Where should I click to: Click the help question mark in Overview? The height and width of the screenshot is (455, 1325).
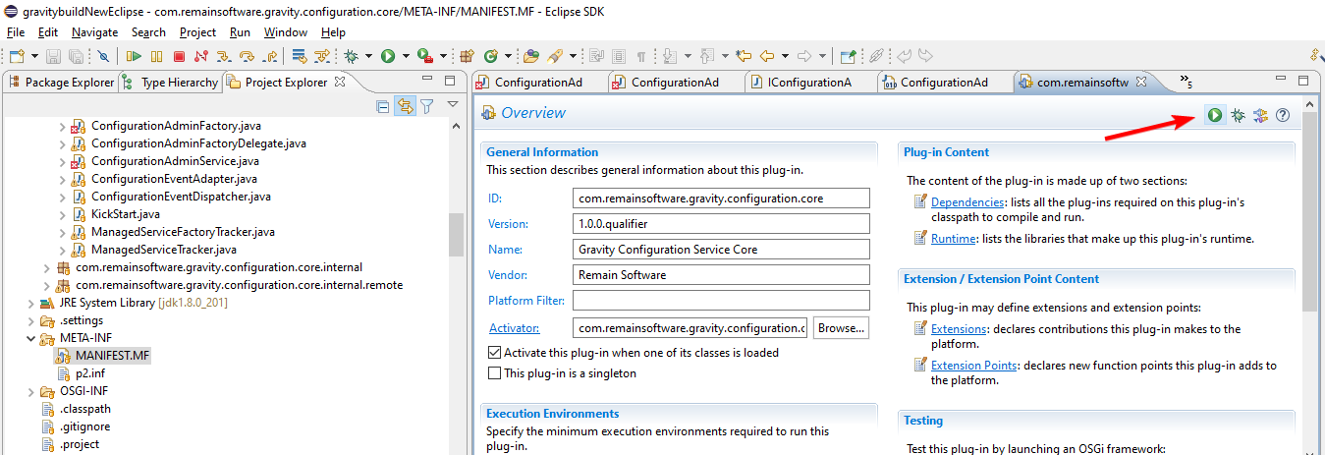pos(1282,115)
